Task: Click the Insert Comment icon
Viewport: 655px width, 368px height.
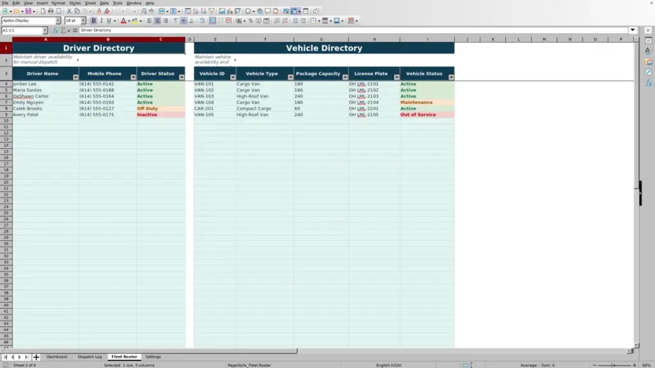Action: click(x=268, y=11)
